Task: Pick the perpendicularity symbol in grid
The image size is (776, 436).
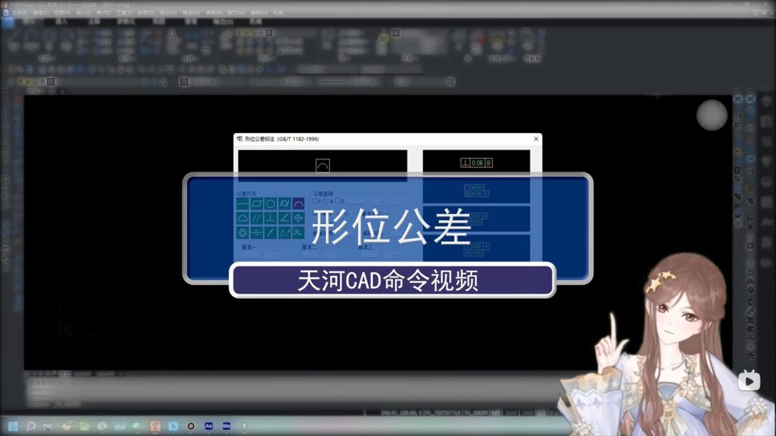Action: pyautogui.click(x=270, y=218)
